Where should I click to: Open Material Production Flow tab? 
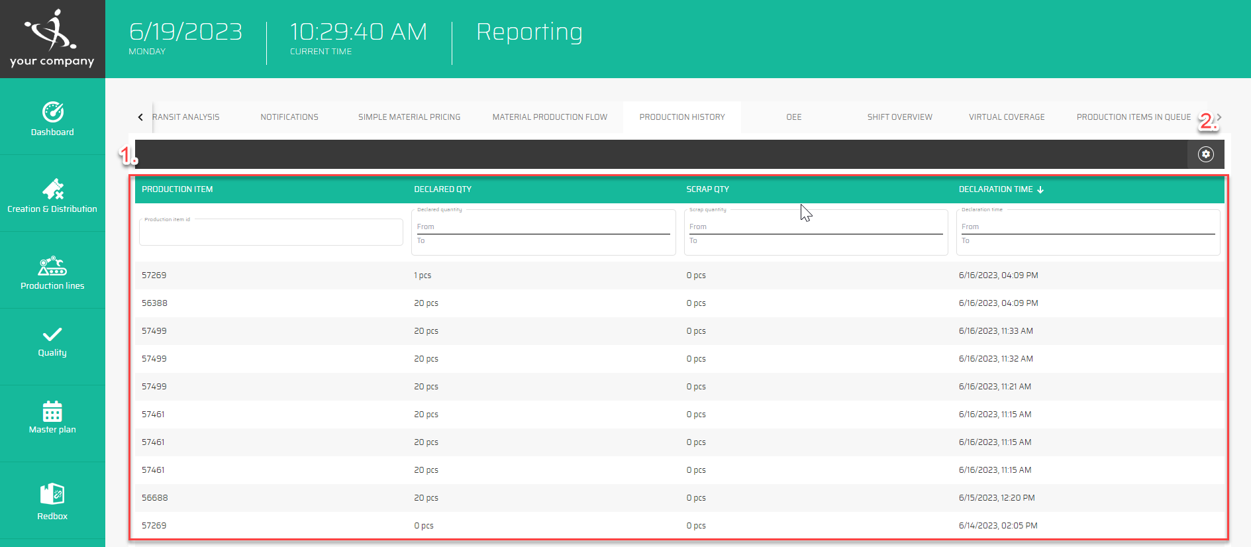[550, 117]
